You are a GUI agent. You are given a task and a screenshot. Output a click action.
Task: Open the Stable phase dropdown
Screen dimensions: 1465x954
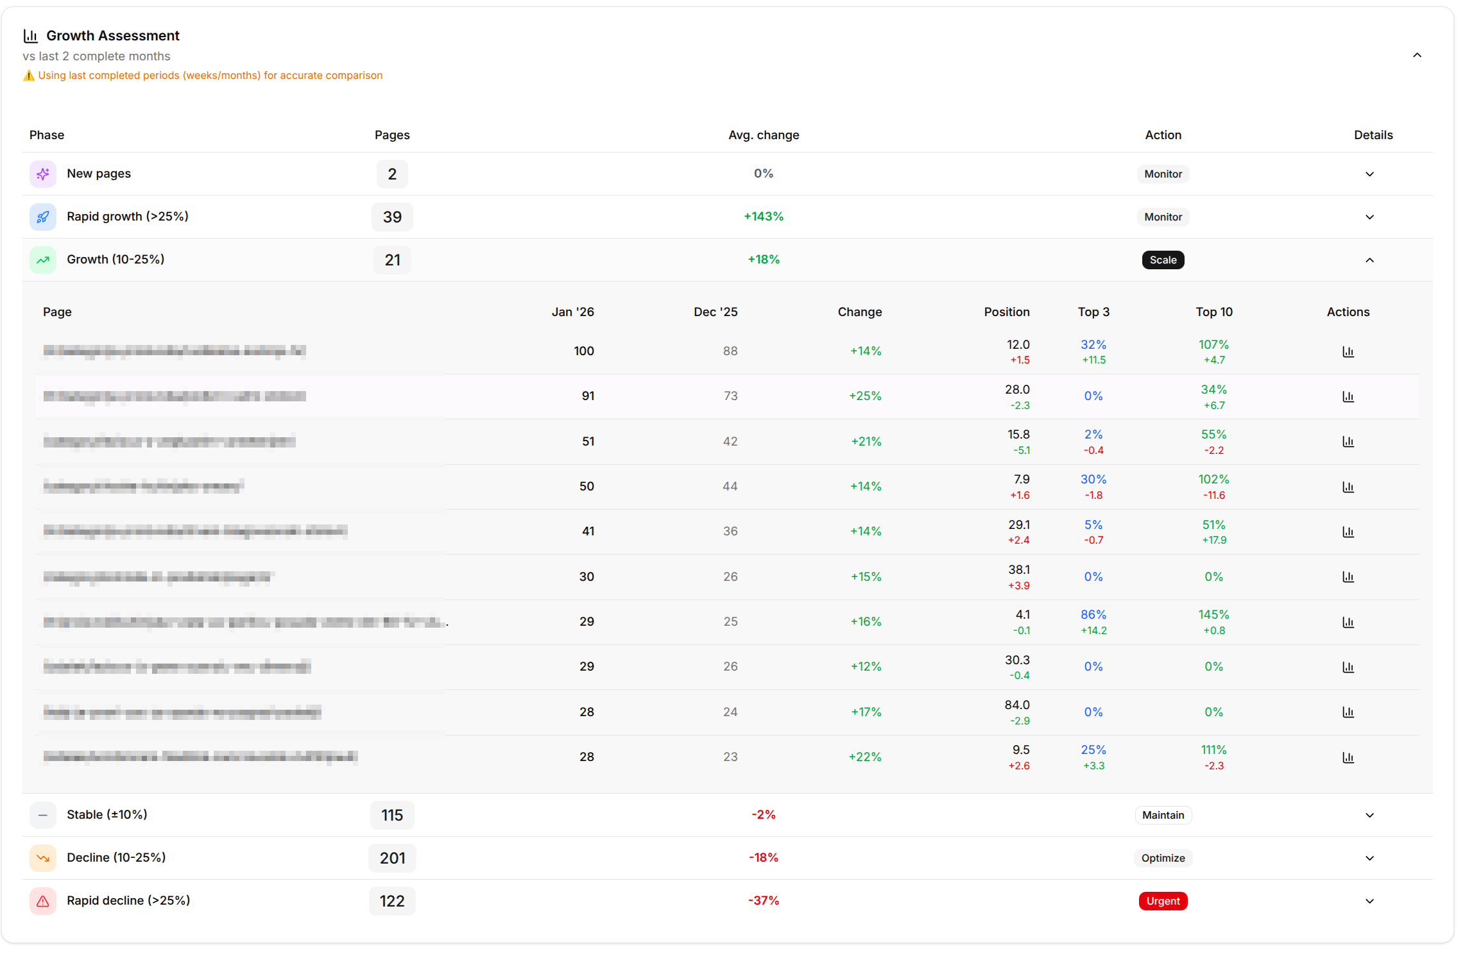point(1369,815)
